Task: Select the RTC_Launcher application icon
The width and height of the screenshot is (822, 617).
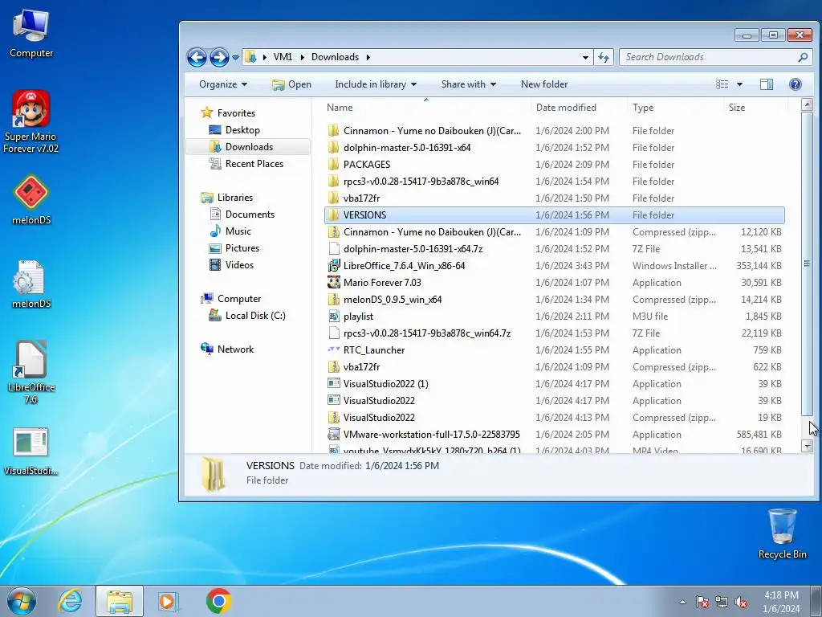Action: pos(333,349)
